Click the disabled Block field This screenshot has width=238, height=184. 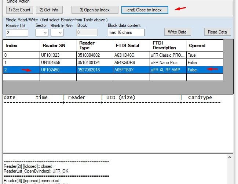[x=87, y=32]
